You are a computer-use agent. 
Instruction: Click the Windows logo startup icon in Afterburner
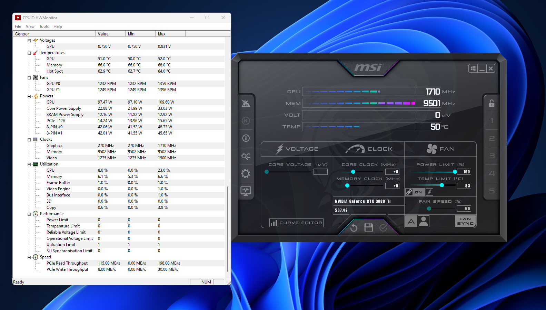click(473, 68)
